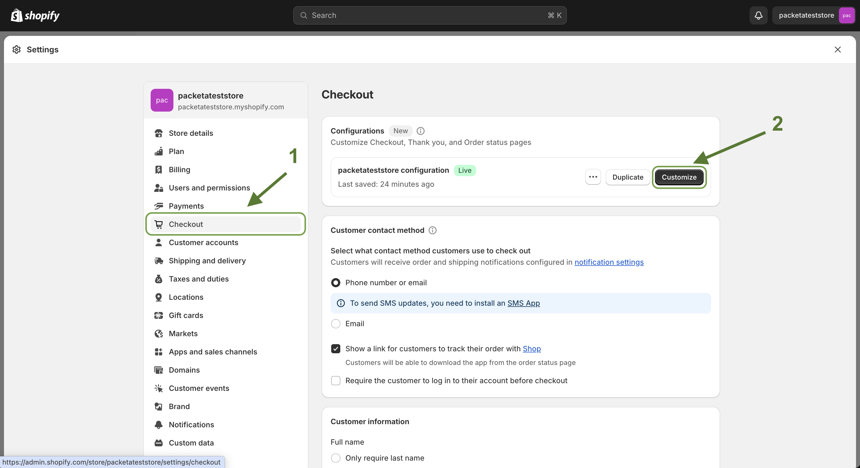The width and height of the screenshot is (860, 468).
Task: Open the notification settings link
Action: click(609, 262)
